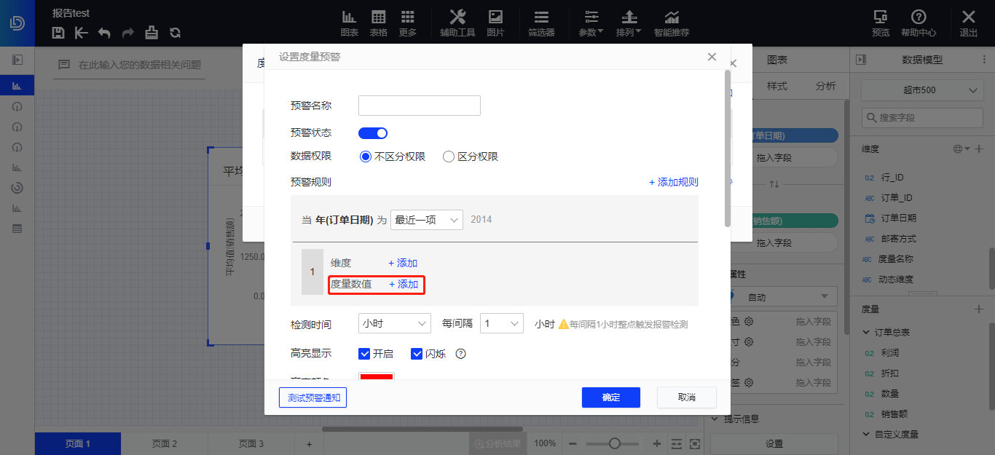Viewport: 995px width, 455px height.
Task: Click 添加 next to 度量数值
Action: (x=404, y=284)
